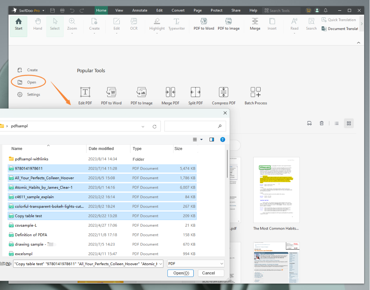
Task: Click PDF to Word in ribbon
Action: (204, 24)
